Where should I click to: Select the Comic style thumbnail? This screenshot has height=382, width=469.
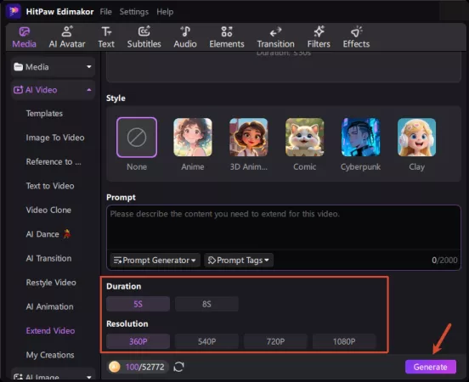(x=304, y=138)
